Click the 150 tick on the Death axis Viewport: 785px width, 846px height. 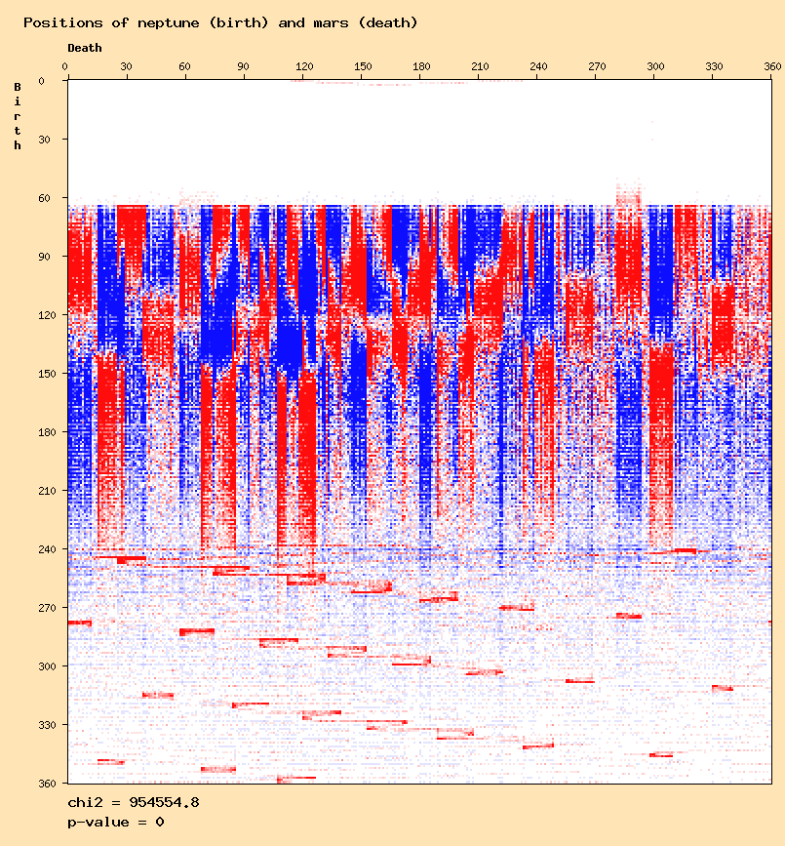click(x=362, y=66)
